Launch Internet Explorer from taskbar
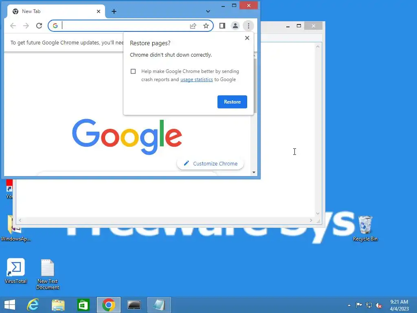The width and height of the screenshot is (417, 313). [33, 305]
